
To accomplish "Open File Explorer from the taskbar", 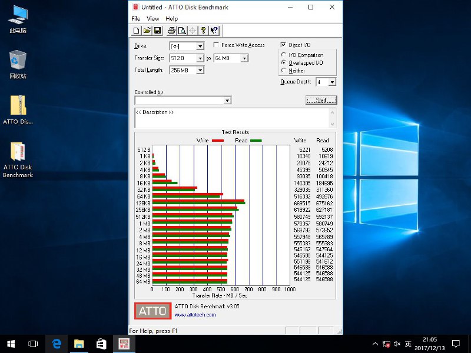I will click(x=79, y=344).
